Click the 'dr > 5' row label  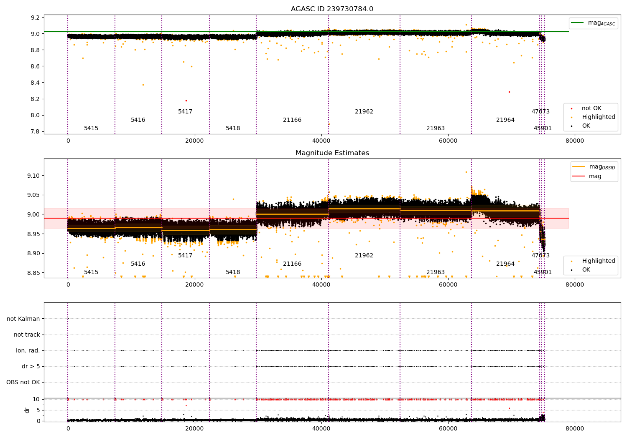pos(31,366)
